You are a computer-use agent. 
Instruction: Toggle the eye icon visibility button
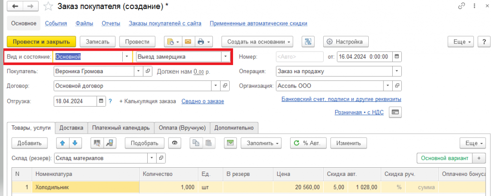(175, 143)
